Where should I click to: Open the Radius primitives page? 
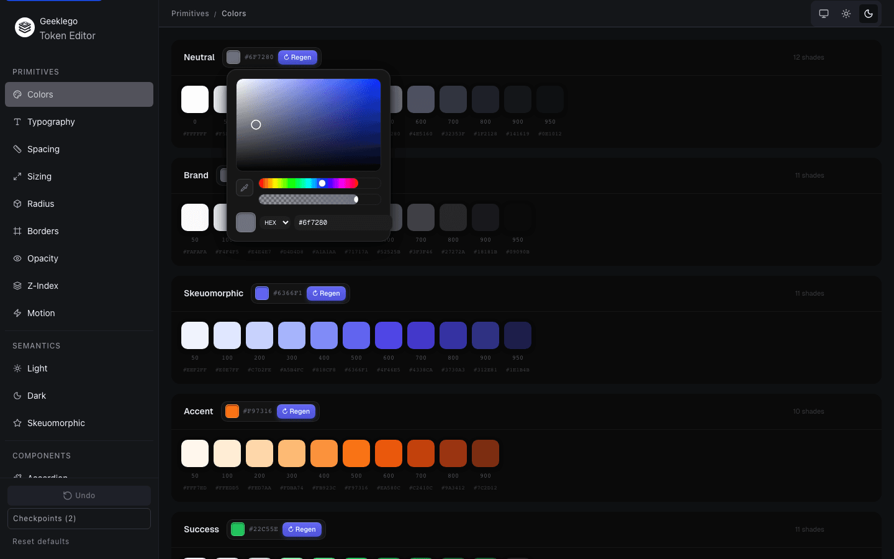(79, 204)
